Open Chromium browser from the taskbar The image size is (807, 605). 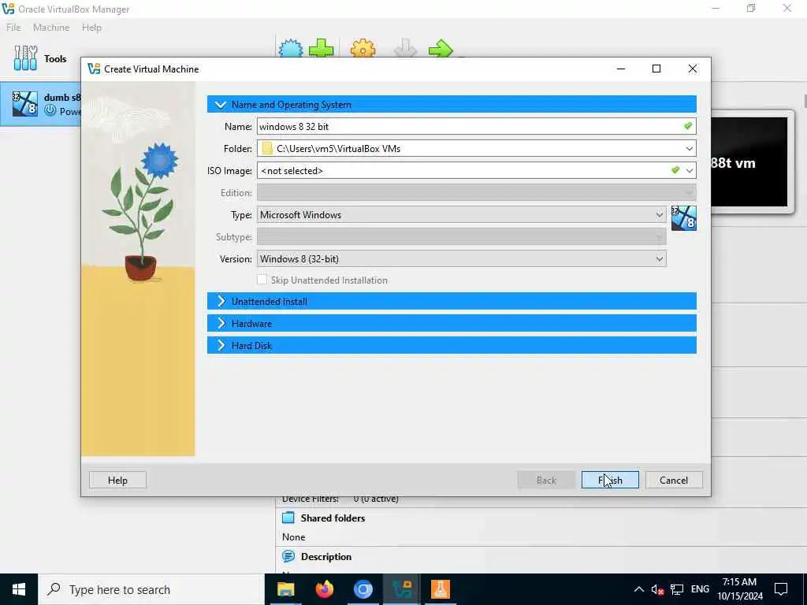[x=363, y=589]
